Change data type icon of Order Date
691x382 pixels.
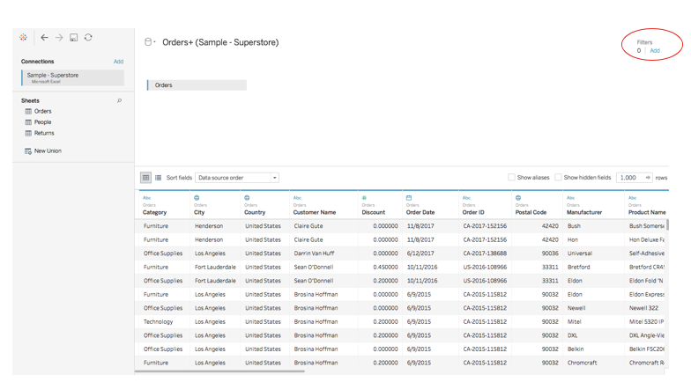409,198
